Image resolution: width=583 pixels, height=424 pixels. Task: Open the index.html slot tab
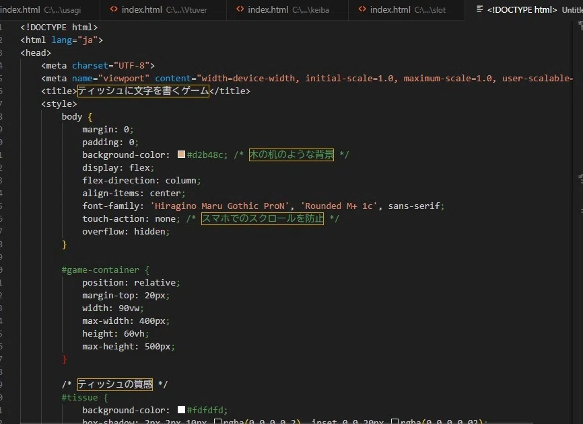coord(407,9)
